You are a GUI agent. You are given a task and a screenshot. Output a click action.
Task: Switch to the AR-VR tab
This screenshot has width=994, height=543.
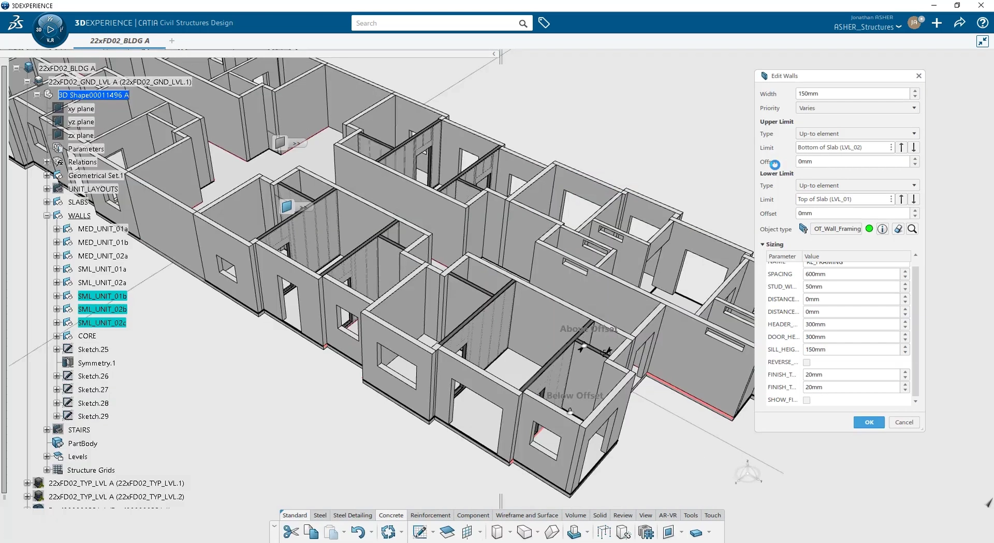click(667, 515)
